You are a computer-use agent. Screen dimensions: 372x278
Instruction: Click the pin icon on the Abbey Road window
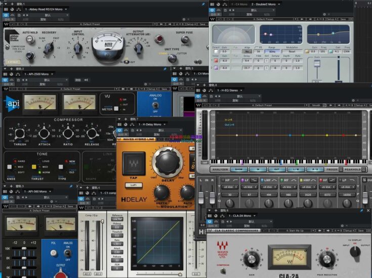pyautogui.click(x=204, y=4)
